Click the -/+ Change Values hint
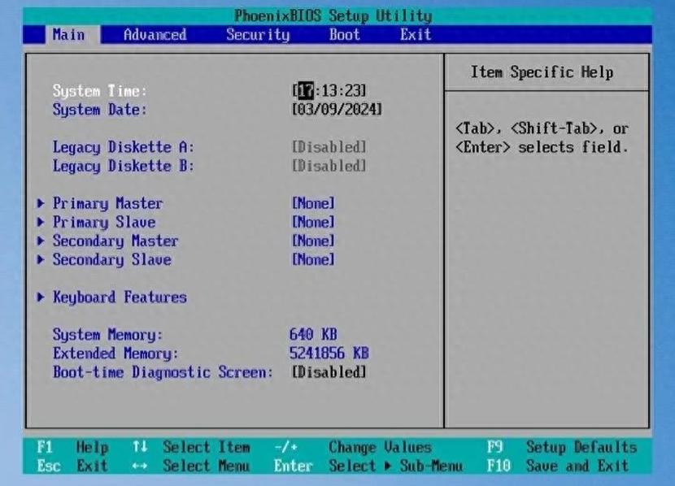Viewport: 675px width, 486px height. click(x=353, y=447)
